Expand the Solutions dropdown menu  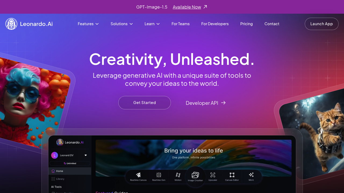121,24
